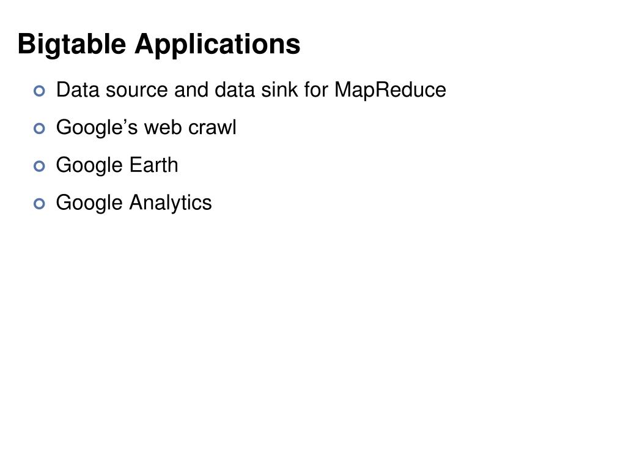
Task: Click the word Analytics in fourth bullet
Action: pyautogui.click(x=170, y=203)
